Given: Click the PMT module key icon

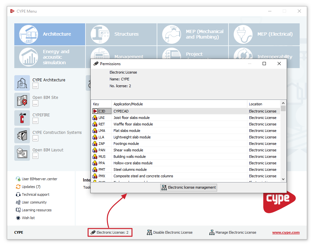Looking at the screenshot, I should coord(95,170).
